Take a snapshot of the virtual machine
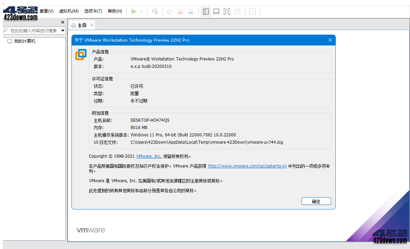The width and height of the screenshot is (410, 249). pos(169,12)
